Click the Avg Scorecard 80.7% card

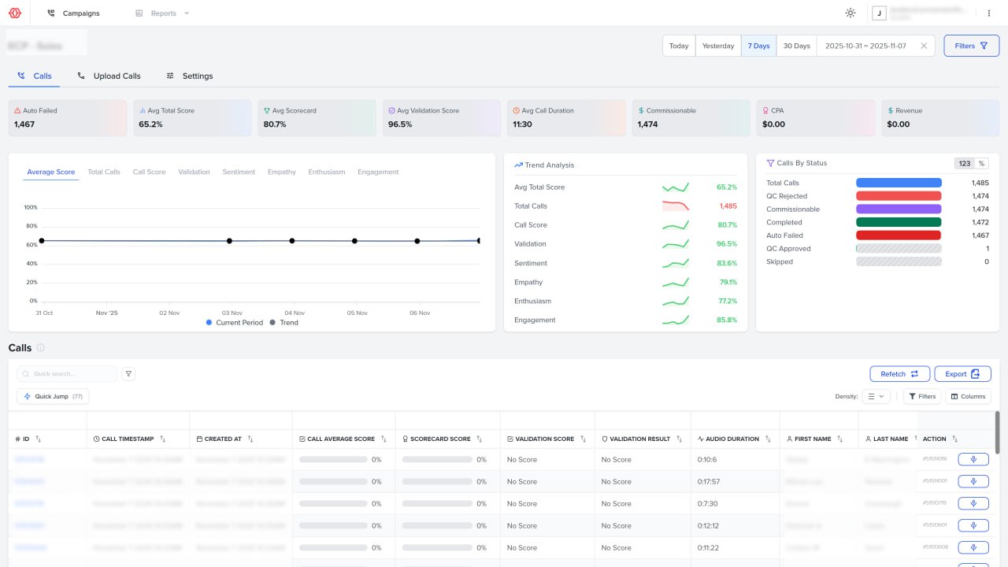coord(317,117)
